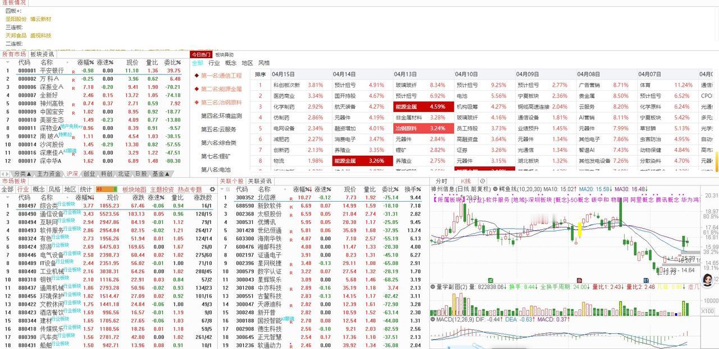
Task: Switch to B股 market tab
Action: (140, 174)
